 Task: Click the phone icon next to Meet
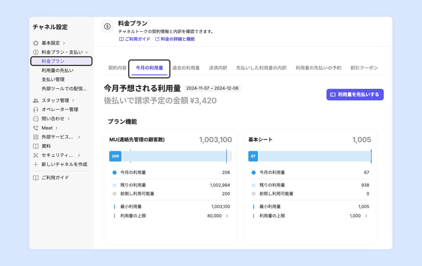36,128
